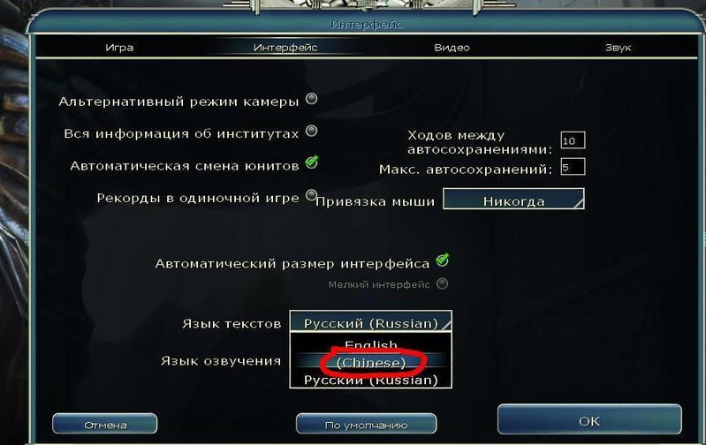Open the Привязка мыши Никогда dropdown

(x=513, y=199)
